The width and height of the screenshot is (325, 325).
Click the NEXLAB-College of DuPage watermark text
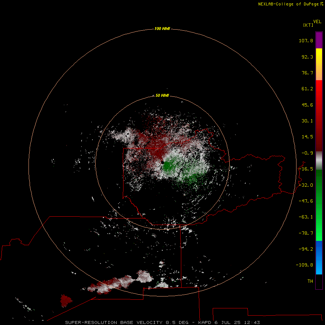click(x=290, y=4)
